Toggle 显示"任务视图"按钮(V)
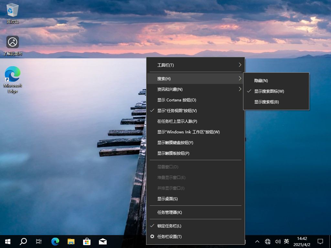This screenshot has width=331, height=248. (196, 110)
